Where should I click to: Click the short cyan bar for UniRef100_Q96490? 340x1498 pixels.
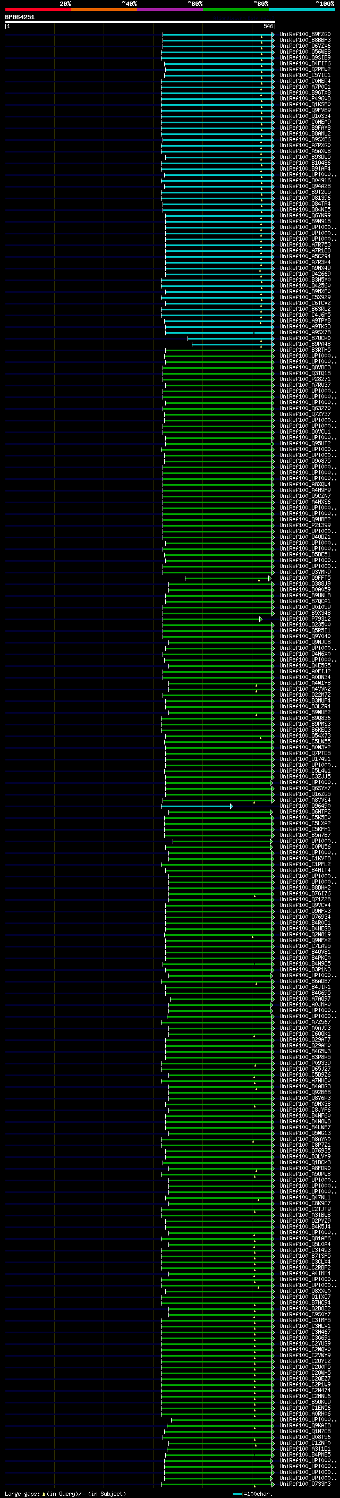coord(197,806)
